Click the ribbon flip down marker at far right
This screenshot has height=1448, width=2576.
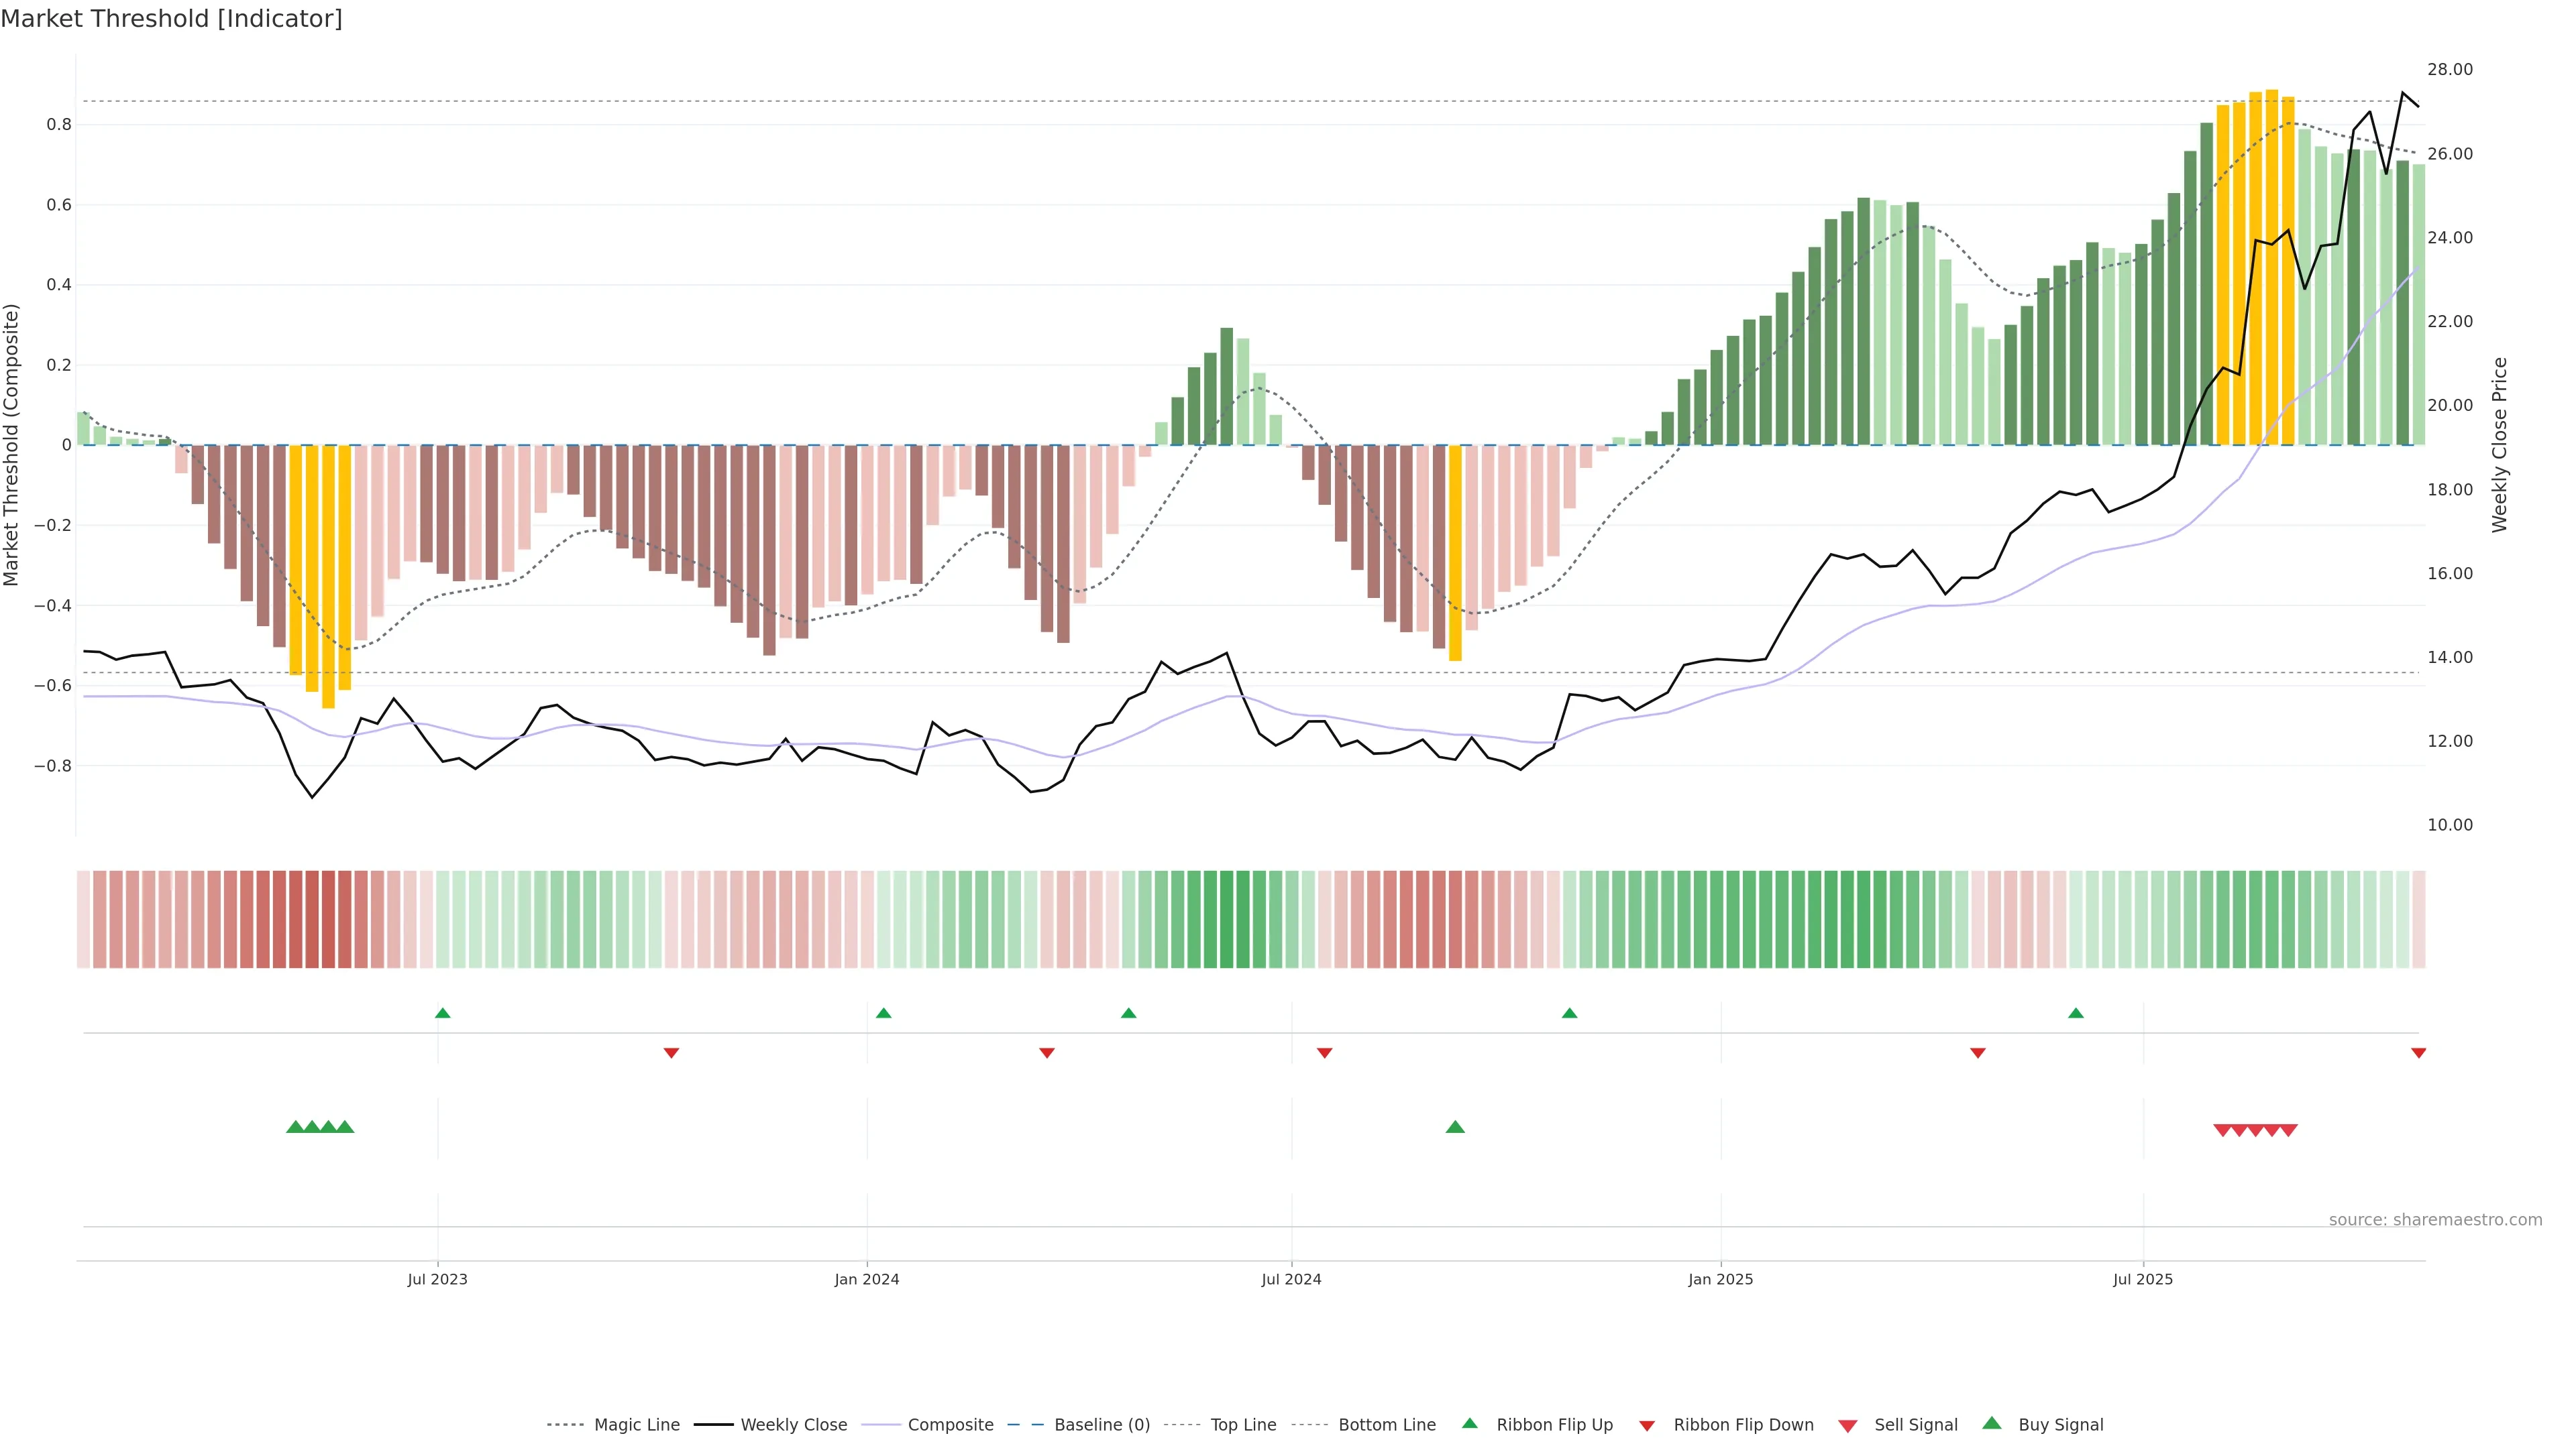(x=2418, y=1052)
